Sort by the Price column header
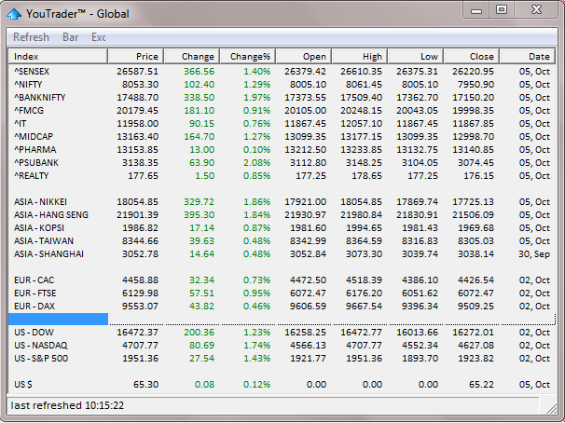565x423 pixels. click(136, 57)
